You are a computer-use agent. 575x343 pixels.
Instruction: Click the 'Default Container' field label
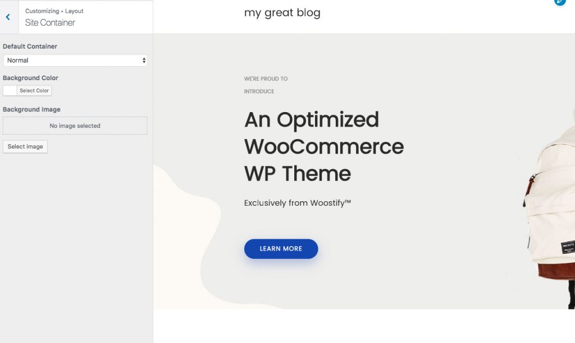click(30, 47)
